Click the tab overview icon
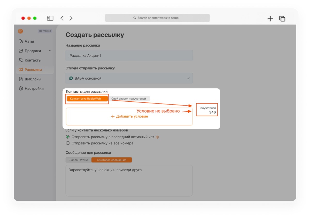This screenshot has width=310, height=218. pos(282,19)
